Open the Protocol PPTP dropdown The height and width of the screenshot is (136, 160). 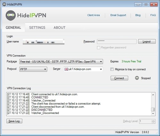point(33,69)
